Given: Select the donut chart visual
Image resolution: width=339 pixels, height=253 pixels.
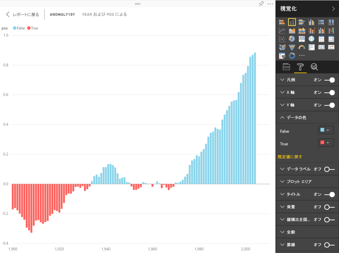Looking at the screenshot, I should (x=292, y=56).
